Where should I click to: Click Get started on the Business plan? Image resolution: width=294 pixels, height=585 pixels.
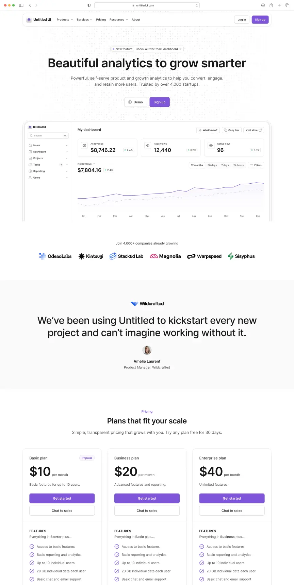tap(147, 498)
